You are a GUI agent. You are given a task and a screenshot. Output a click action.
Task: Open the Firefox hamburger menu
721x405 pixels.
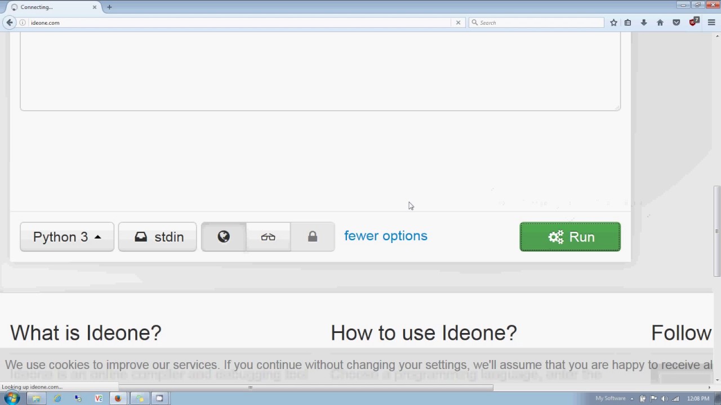tap(711, 22)
